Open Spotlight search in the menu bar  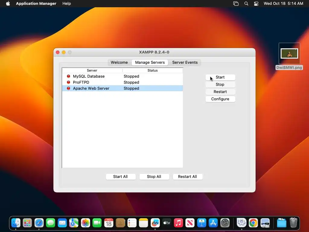[x=246, y=4]
